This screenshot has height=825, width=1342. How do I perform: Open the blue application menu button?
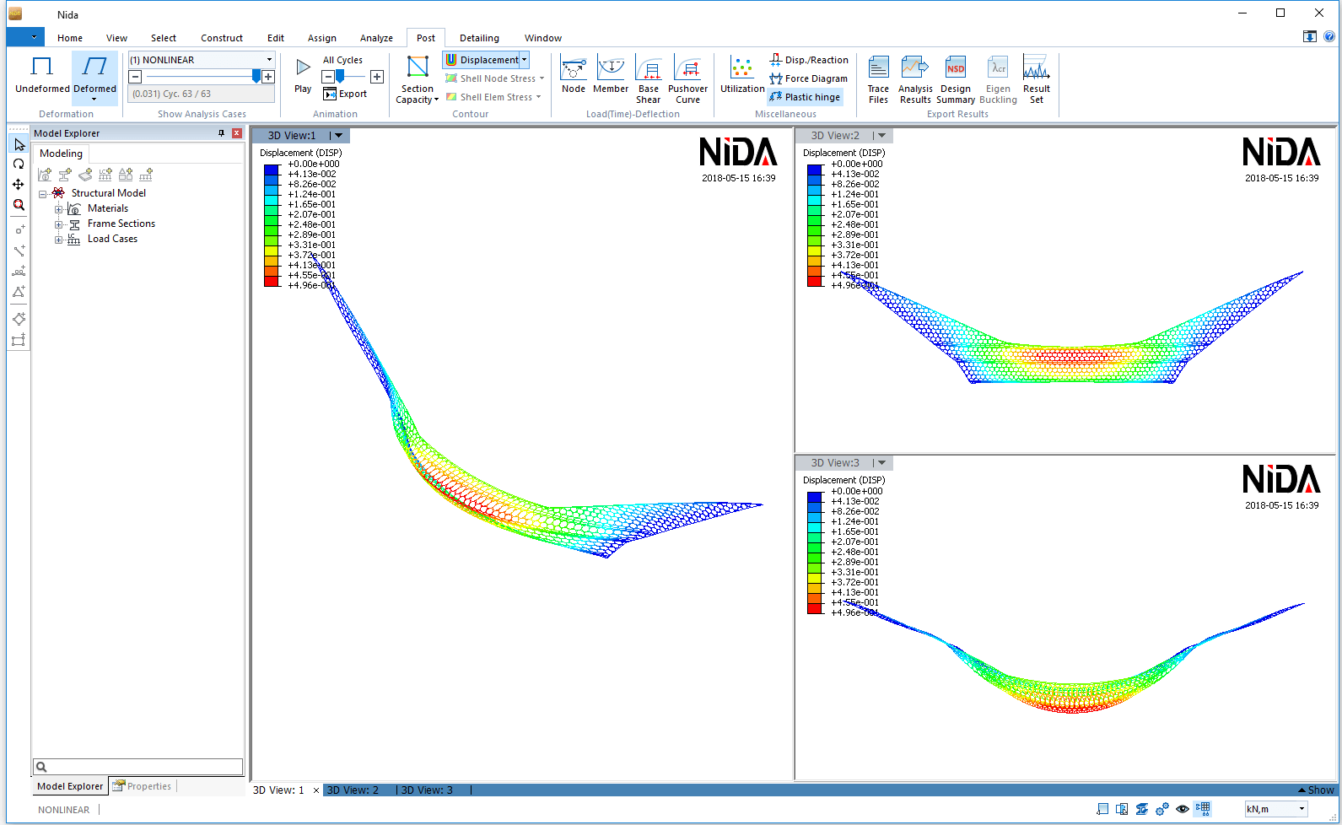coord(25,37)
